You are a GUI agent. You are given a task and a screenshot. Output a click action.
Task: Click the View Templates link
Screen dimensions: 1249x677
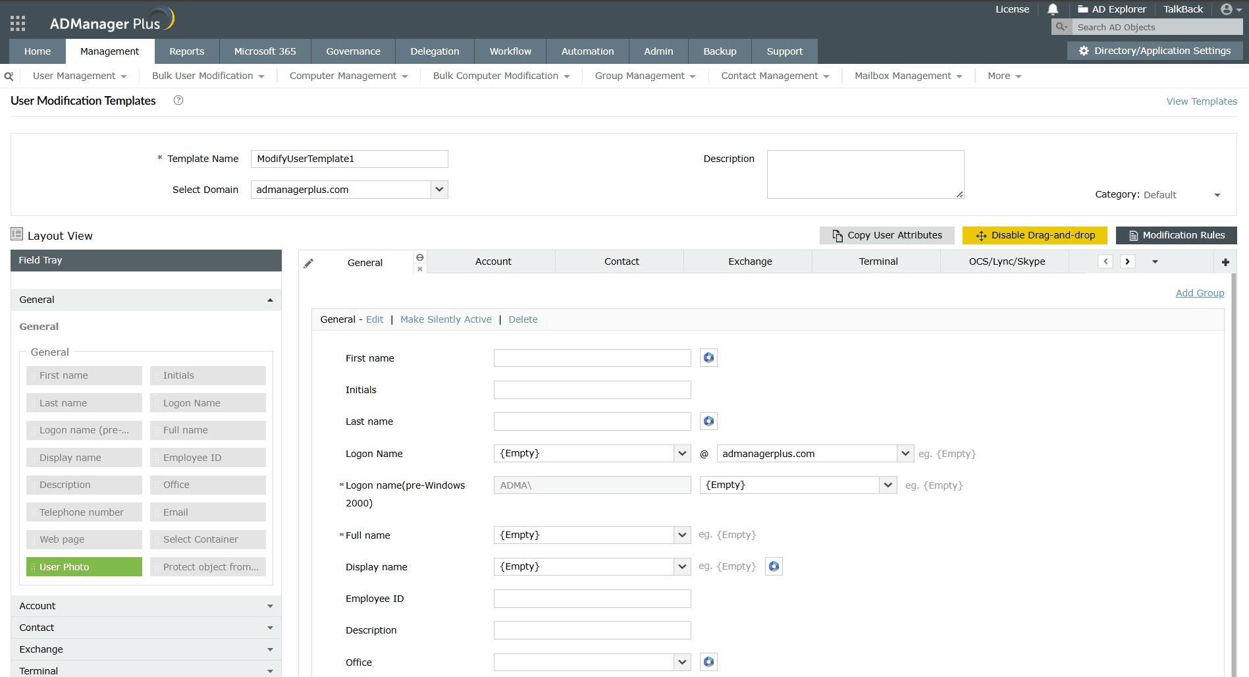(x=1201, y=101)
